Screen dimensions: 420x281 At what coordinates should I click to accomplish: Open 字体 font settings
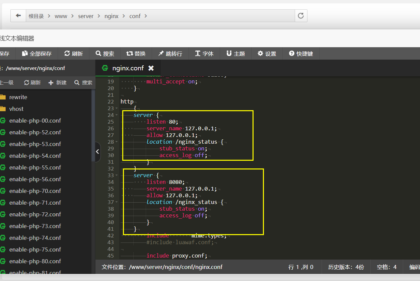click(204, 54)
